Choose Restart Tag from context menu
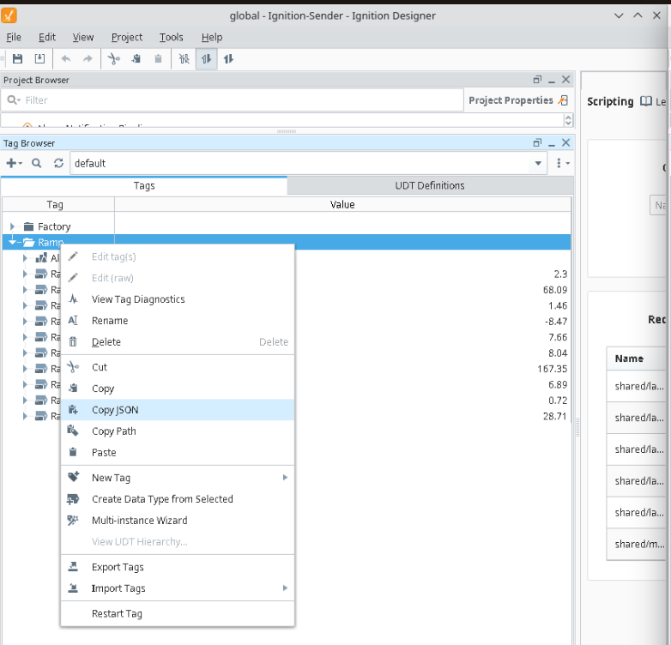The height and width of the screenshot is (645, 671). [178, 614]
